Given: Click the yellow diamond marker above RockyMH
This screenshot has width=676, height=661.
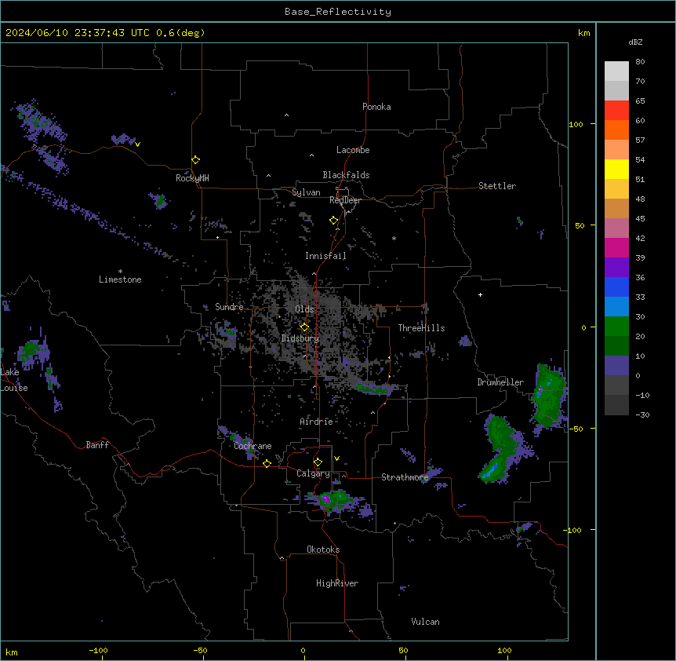Looking at the screenshot, I should (x=195, y=160).
